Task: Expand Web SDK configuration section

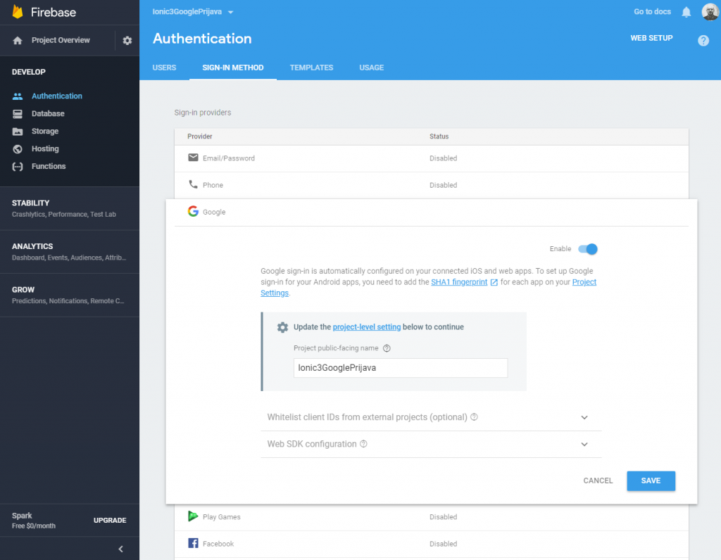Action: coord(584,444)
